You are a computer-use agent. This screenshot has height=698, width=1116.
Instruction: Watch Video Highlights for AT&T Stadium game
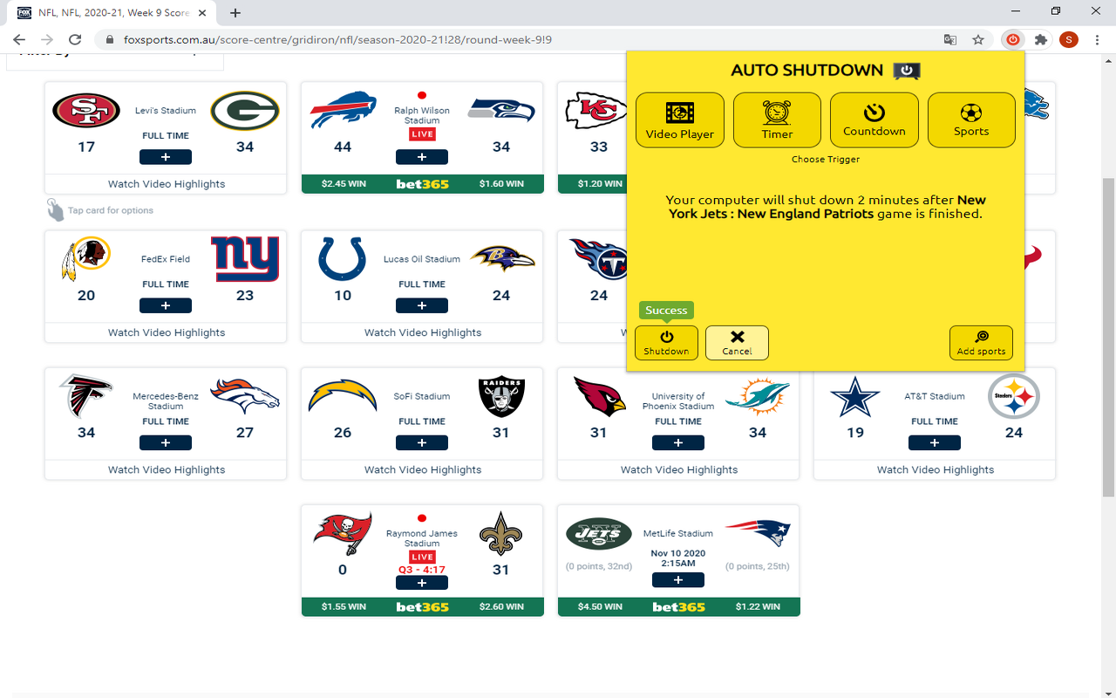point(936,469)
